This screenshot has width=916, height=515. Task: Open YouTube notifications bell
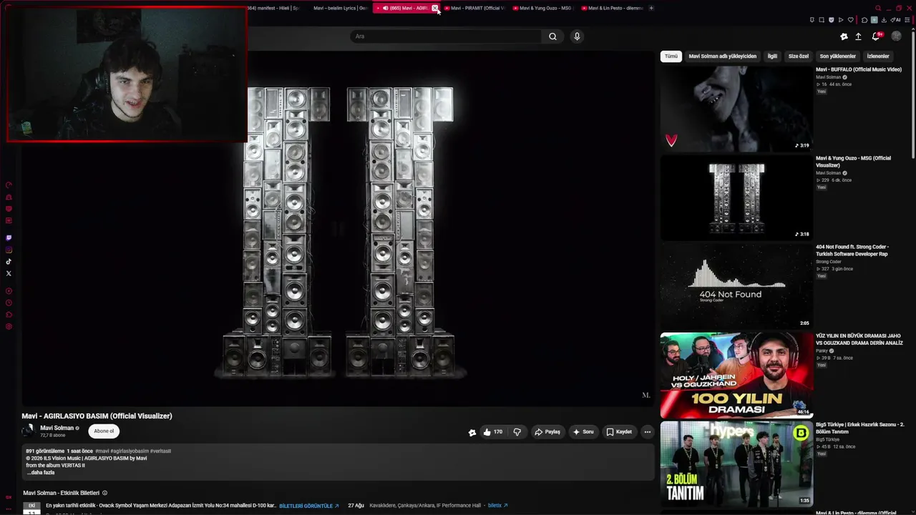(x=876, y=36)
